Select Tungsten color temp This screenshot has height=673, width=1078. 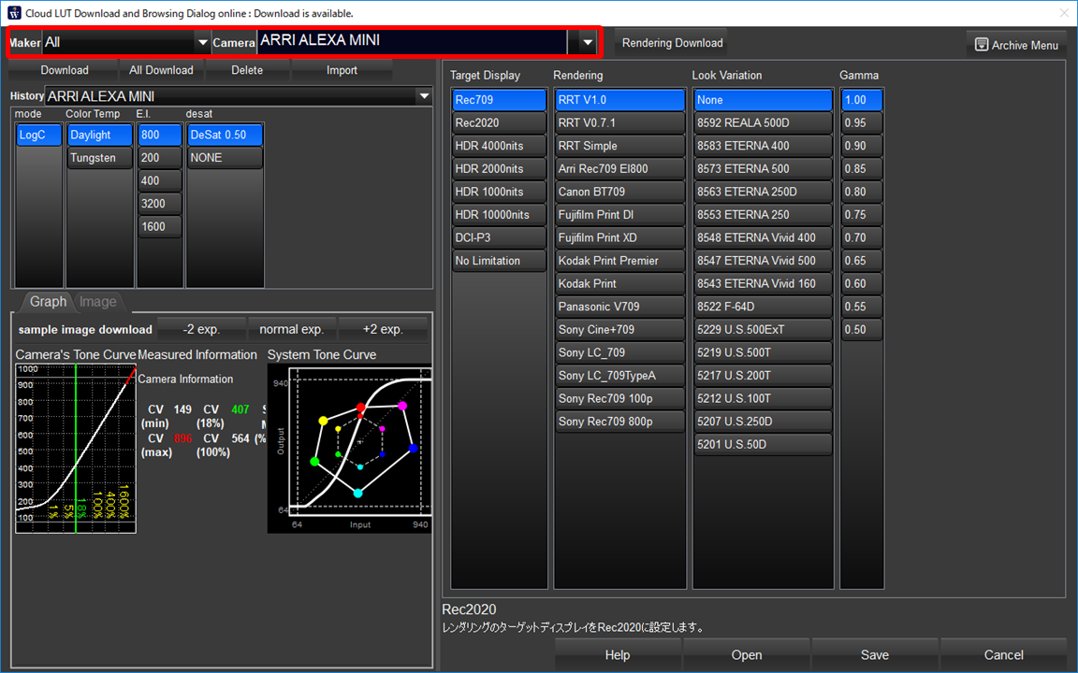pyautogui.click(x=100, y=158)
